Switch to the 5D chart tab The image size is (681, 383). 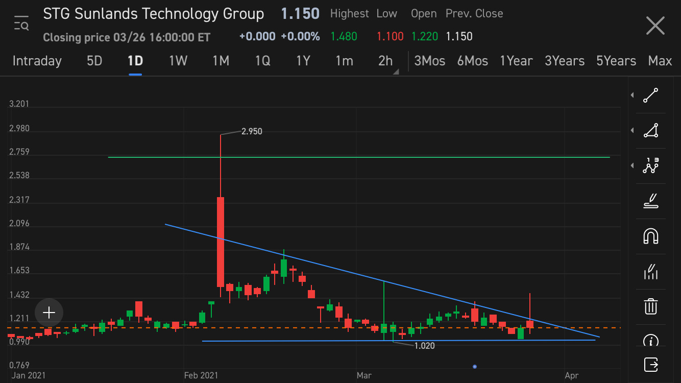point(94,61)
